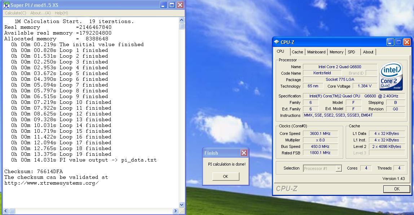Viewport: 414px width, 215px height.
Task: Minimize the Super PI window
Action: point(163,5)
